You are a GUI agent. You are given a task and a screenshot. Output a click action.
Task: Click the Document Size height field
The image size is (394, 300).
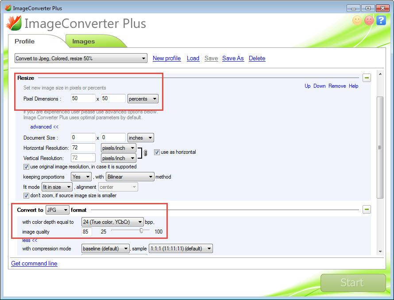pyautogui.click(x=113, y=137)
